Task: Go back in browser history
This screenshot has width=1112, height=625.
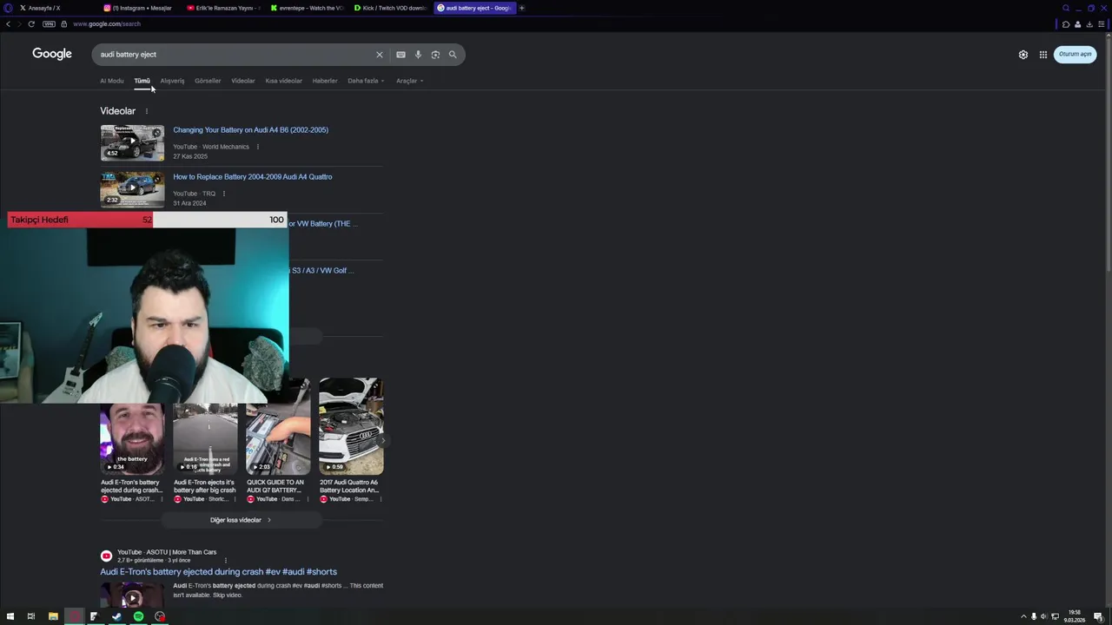Action: pos(8,24)
